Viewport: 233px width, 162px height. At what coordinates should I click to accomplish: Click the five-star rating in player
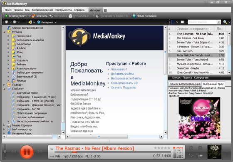pos(162,148)
